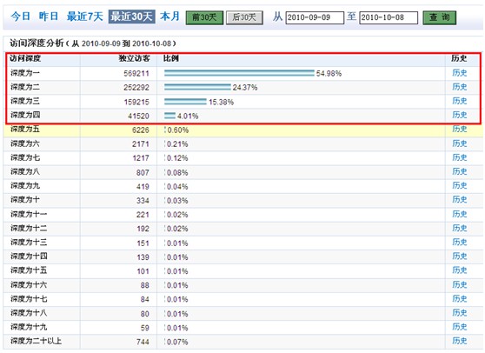
Task: Click the 访问深度 column header
Action: tap(25, 58)
